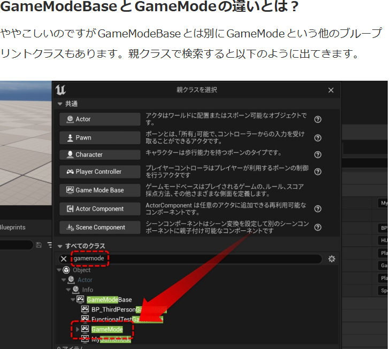392x349 pixels.
Task: Open help for the Pawn class
Action: click(318, 138)
